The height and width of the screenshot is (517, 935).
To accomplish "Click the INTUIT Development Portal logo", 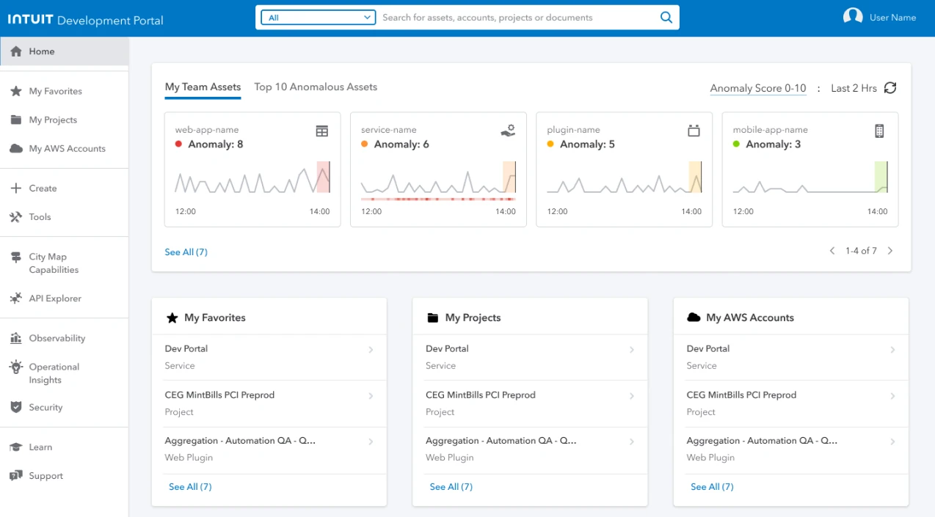I will 86,20.
